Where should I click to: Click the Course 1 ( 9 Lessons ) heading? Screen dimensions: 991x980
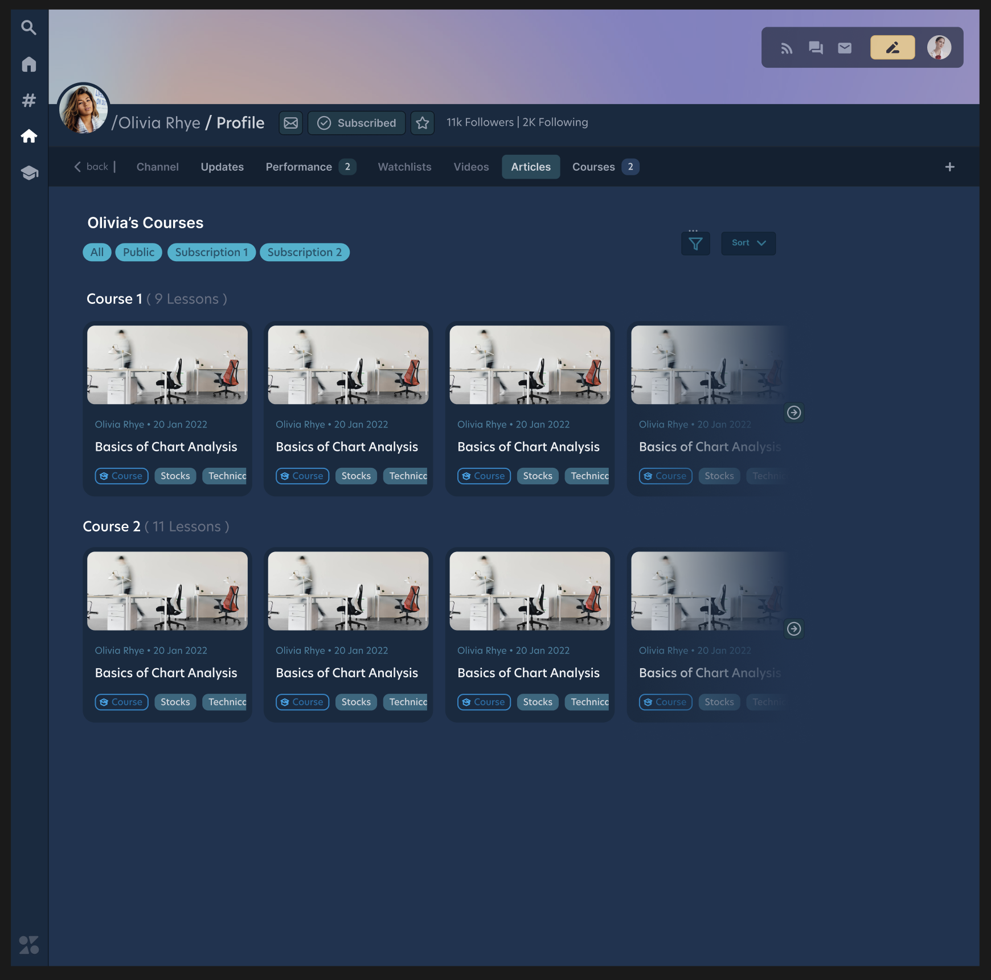157,299
